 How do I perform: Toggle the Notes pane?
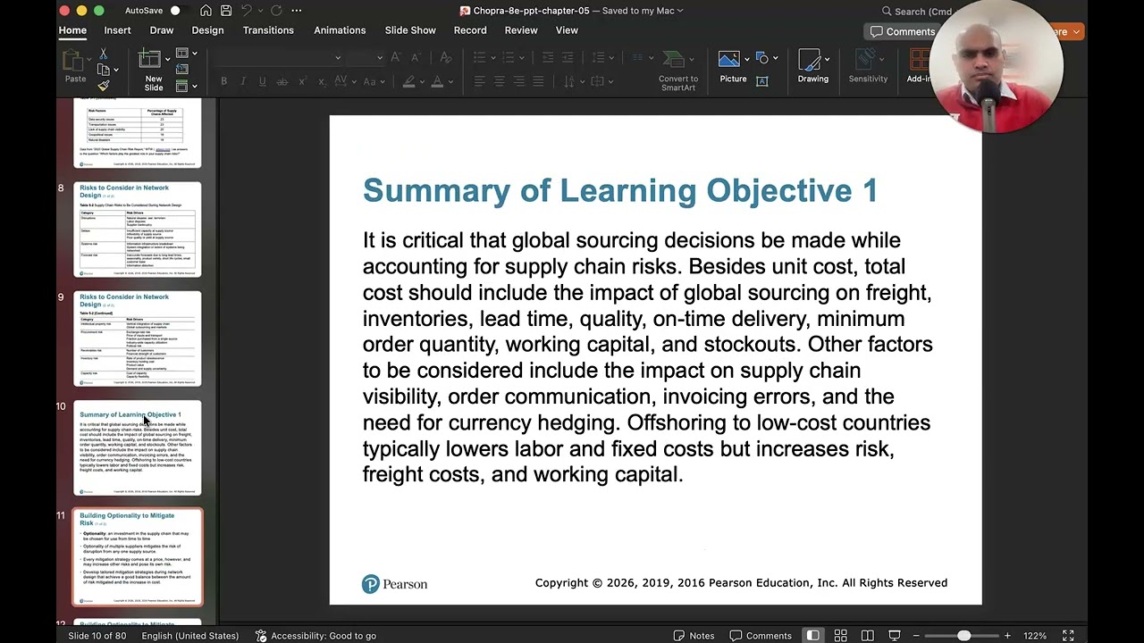point(694,636)
